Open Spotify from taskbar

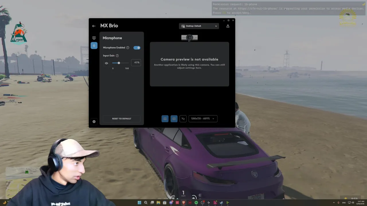[x=196, y=203]
